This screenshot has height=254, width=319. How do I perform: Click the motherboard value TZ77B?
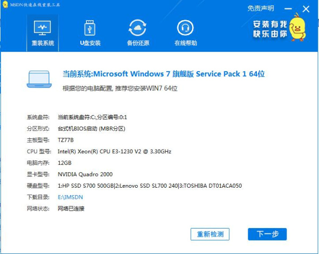65,140
